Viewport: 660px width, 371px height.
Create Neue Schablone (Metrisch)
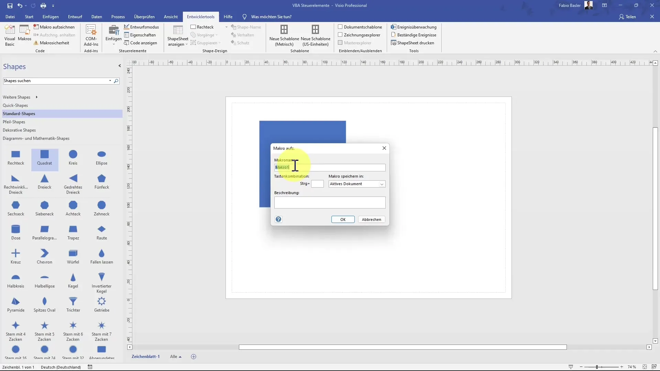[284, 35]
